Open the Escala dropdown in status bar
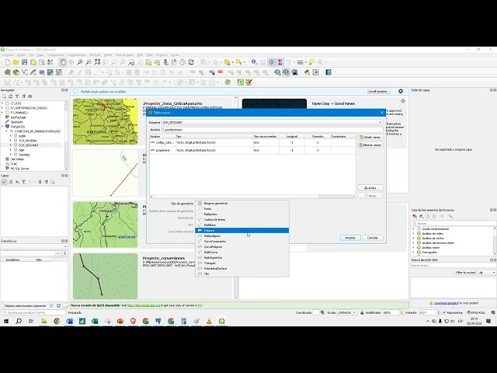This screenshot has width=497, height=373. click(x=354, y=312)
